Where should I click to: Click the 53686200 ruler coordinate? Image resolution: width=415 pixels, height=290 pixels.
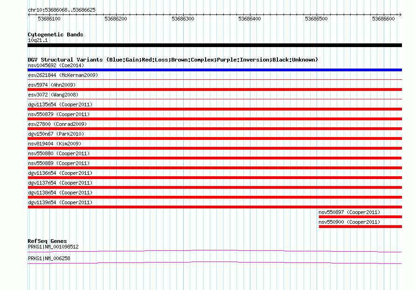[x=116, y=19]
